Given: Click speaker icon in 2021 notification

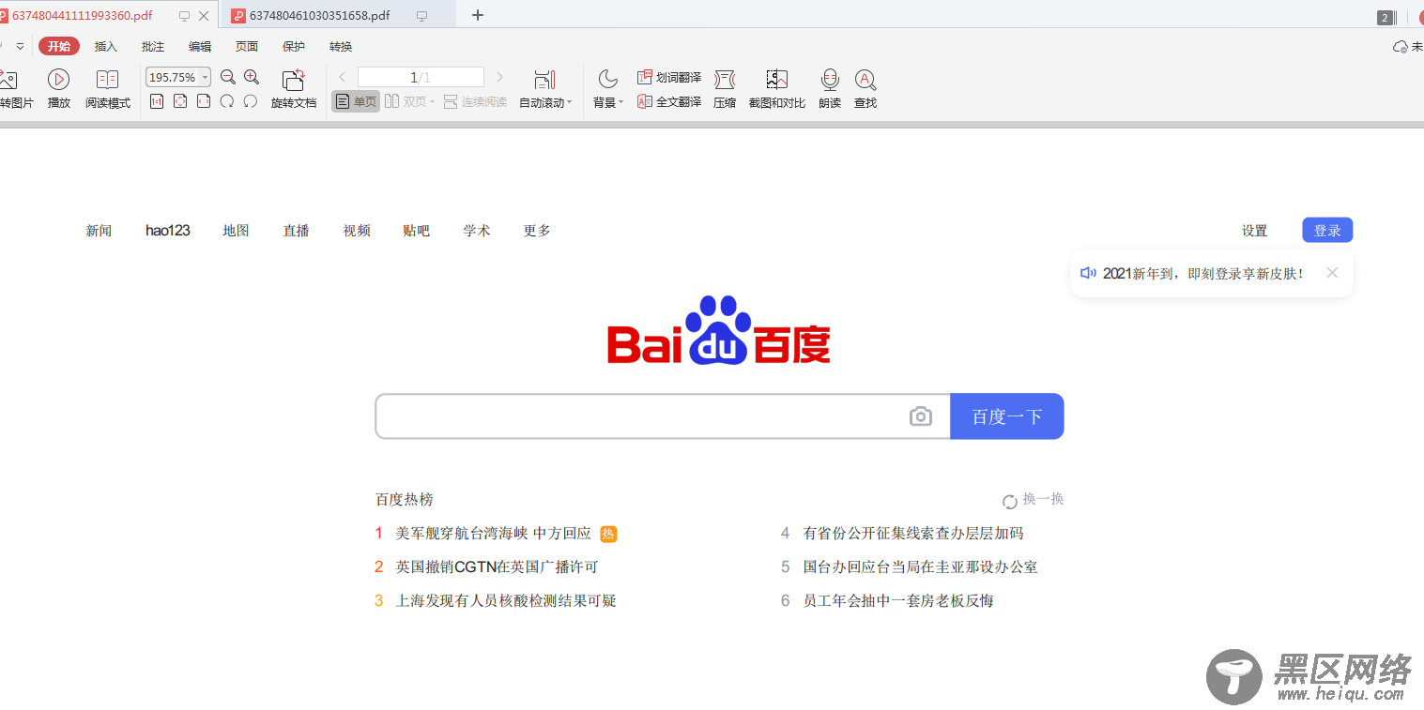Looking at the screenshot, I should pyautogui.click(x=1088, y=273).
